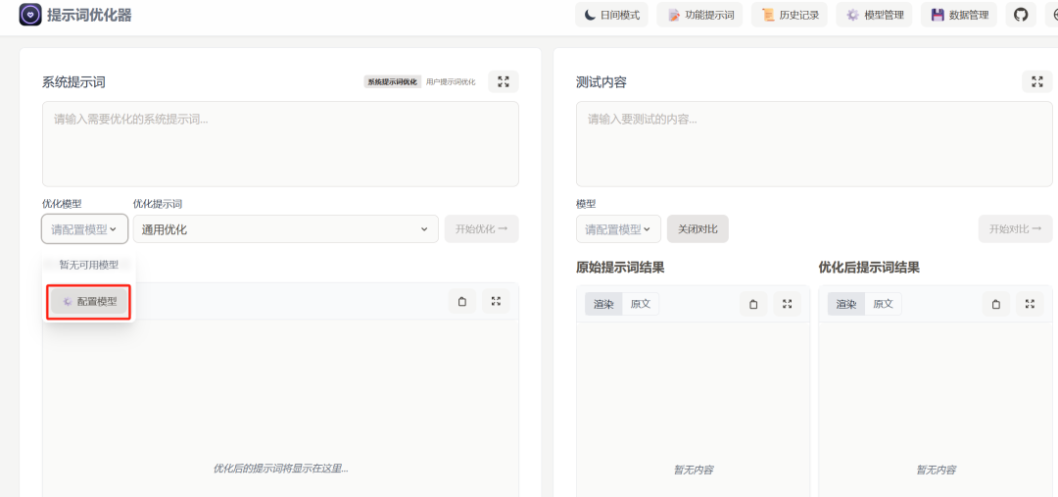Open 数据管理 data manager
Image resolution: width=1058 pixels, height=497 pixels.
[x=959, y=15]
